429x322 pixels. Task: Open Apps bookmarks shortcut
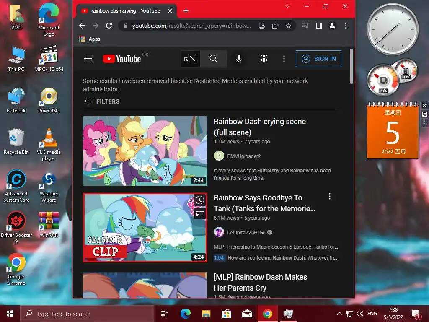90,39
